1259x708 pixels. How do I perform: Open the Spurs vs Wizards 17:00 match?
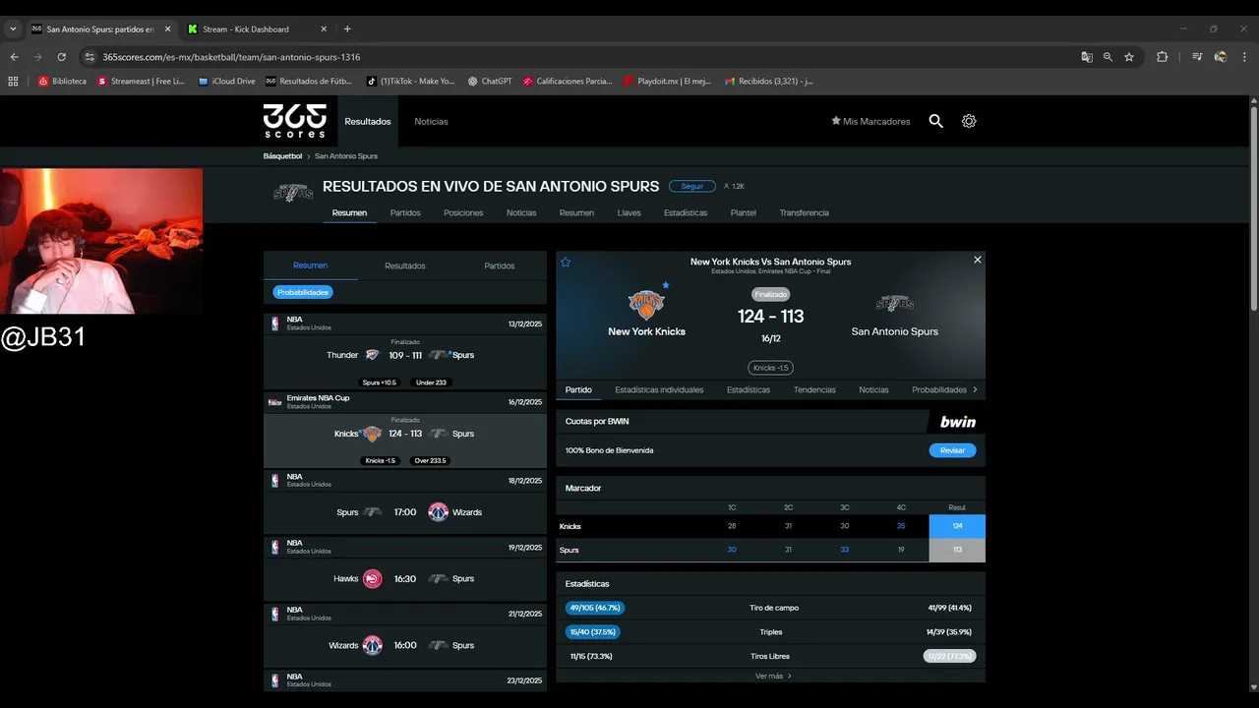point(404,512)
